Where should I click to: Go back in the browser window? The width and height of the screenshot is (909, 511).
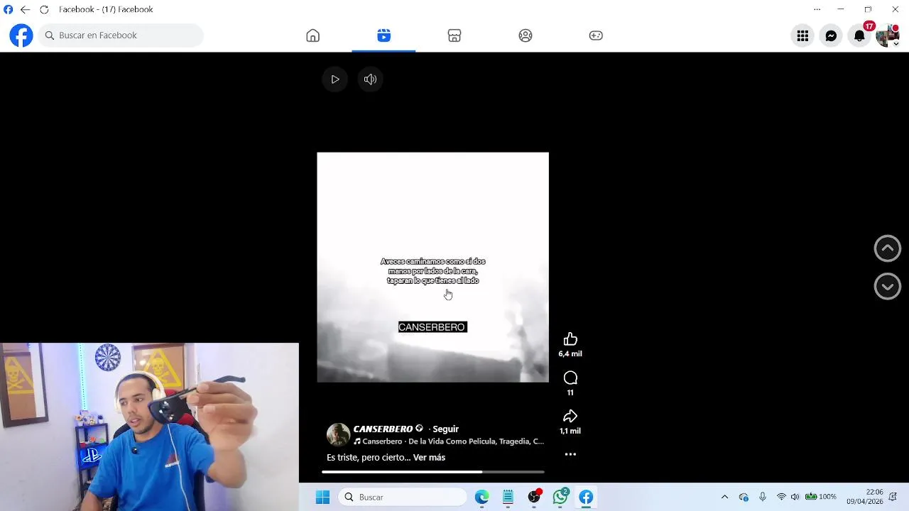click(x=26, y=9)
